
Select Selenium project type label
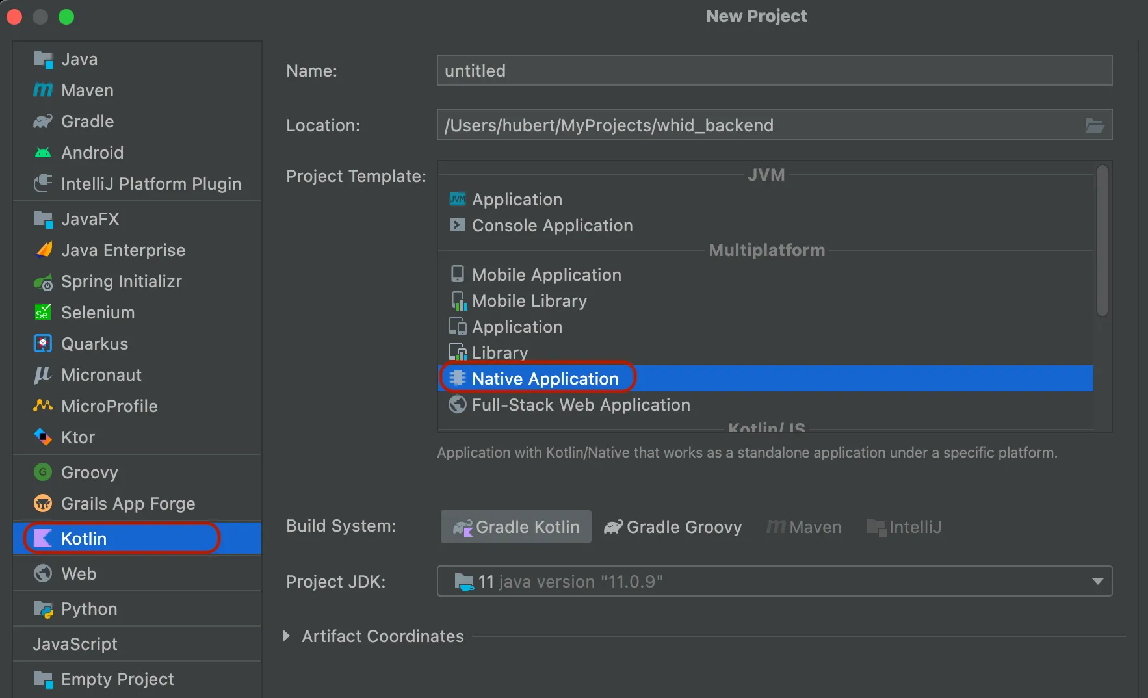(98, 313)
